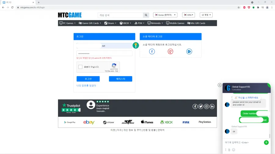This screenshot has width=275, height=154.
Task: Click the browser address bar URL
Action: pyautogui.click(x=32, y=7)
